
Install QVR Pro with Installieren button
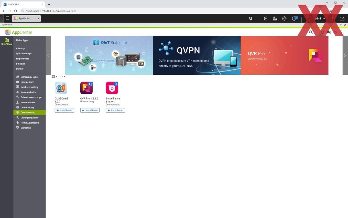coord(90,110)
